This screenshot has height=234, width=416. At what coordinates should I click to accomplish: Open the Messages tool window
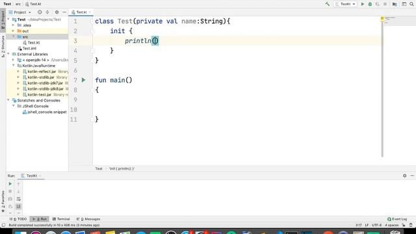coord(88,219)
